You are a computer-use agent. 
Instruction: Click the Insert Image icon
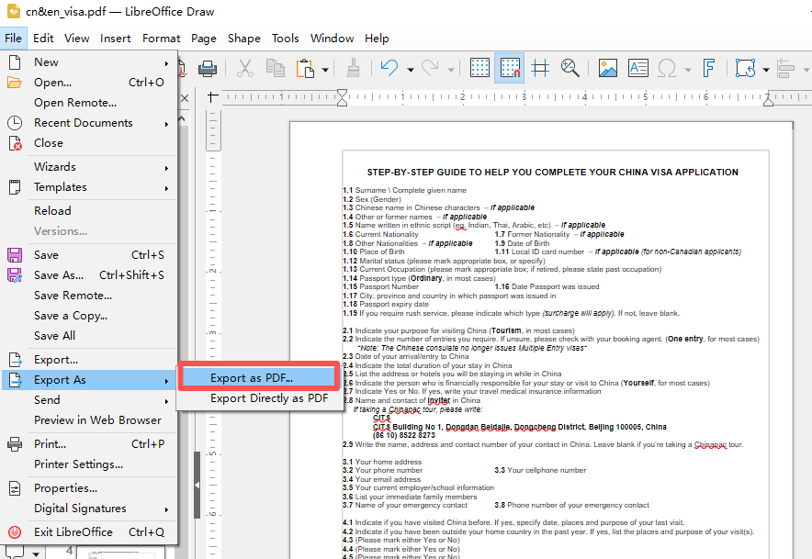point(607,68)
